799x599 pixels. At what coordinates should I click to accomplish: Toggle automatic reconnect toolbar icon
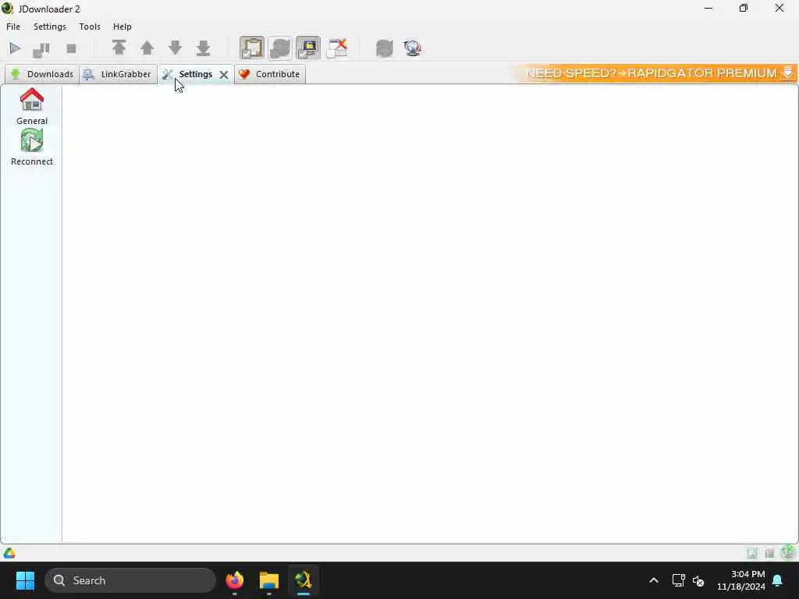click(280, 48)
